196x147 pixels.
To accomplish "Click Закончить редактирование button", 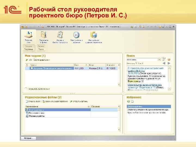I will (55, 101).
